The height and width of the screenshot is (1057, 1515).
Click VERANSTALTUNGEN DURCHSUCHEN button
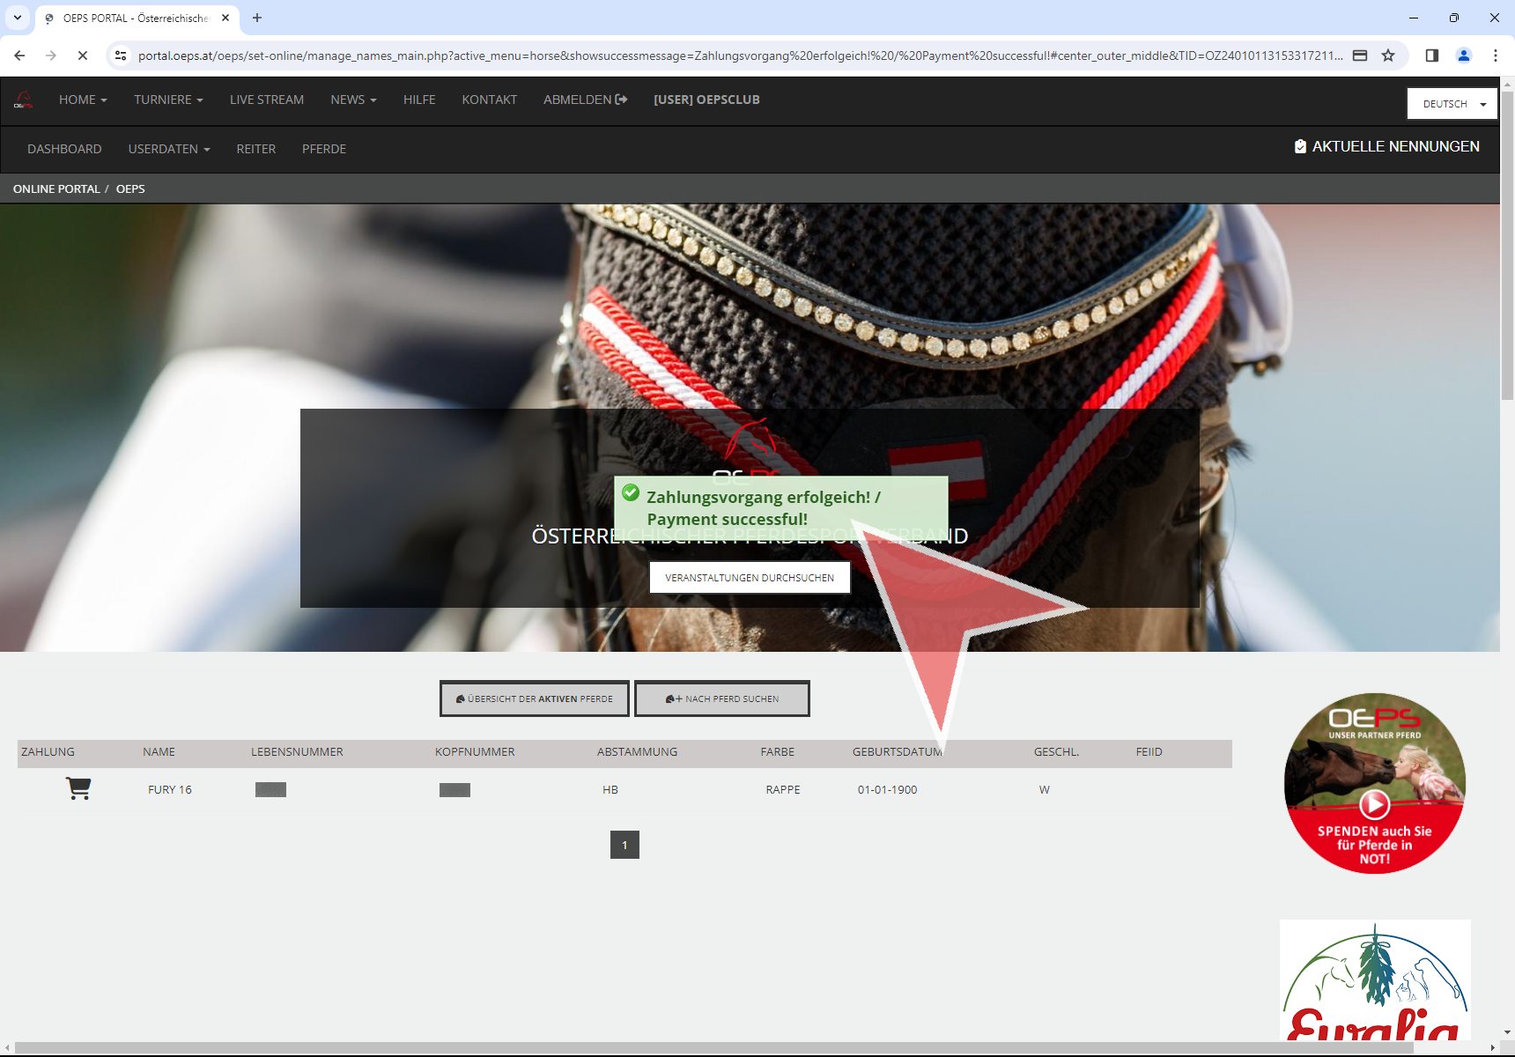(x=750, y=578)
